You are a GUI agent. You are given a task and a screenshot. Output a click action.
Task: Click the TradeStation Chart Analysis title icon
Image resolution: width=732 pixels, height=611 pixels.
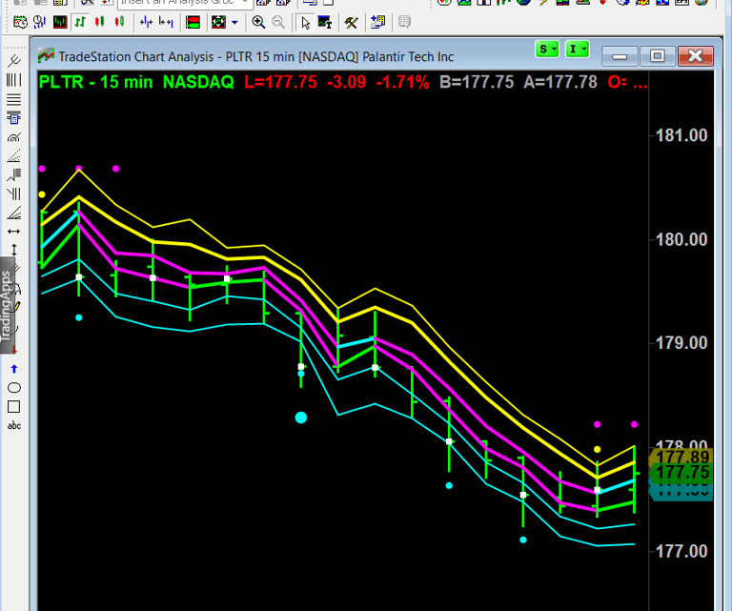(46, 56)
